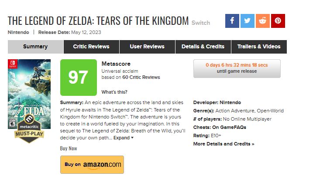Click the Nintendo Switch logo on the cover
The height and width of the screenshot is (176, 313).
pyautogui.click(x=13, y=64)
